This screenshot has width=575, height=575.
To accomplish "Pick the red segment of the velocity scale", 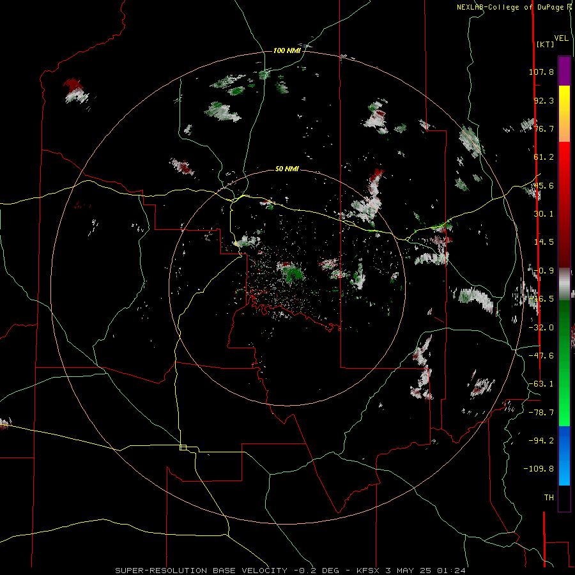I will 564,204.
